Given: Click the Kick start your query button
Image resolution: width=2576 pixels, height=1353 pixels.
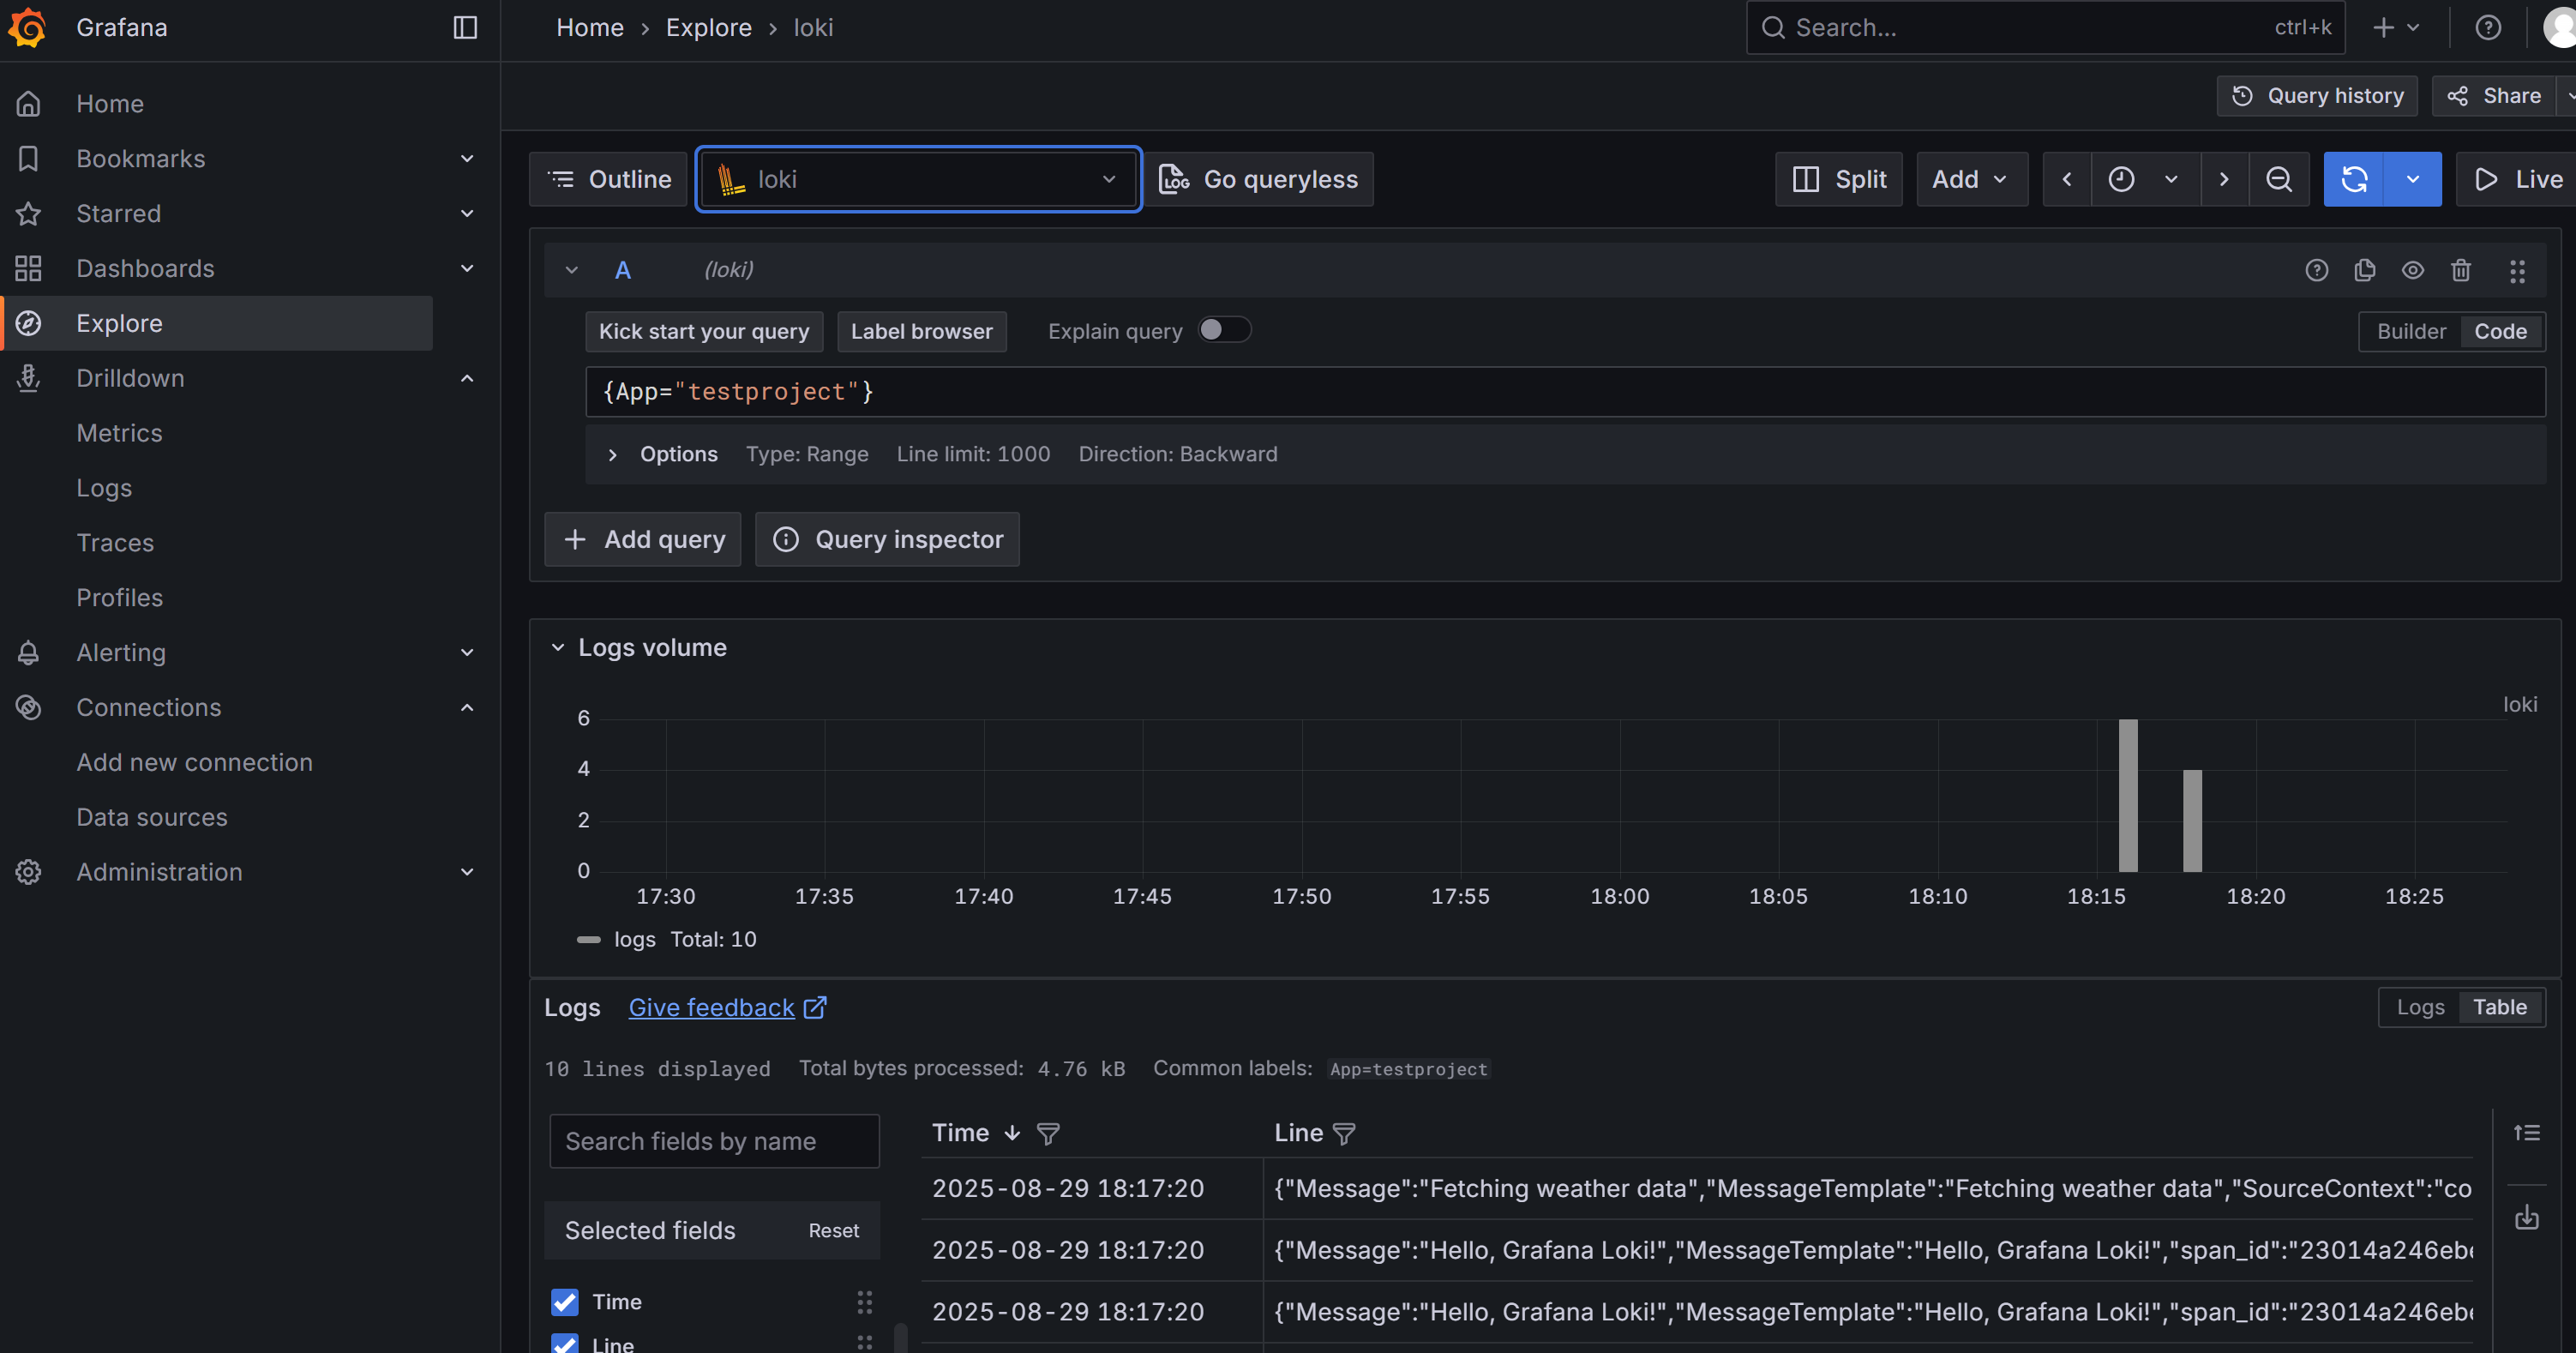Looking at the screenshot, I should pos(704,331).
